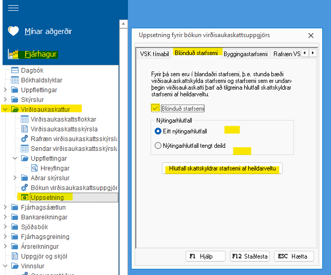Expand the Aðrar skýrslur folder arrow
The height and width of the screenshot is (275, 331).
[x=15, y=178]
